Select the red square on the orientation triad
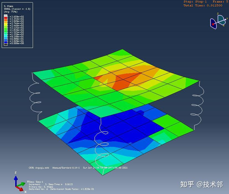The height and width of the screenshot is (194, 229). pos(213,24)
